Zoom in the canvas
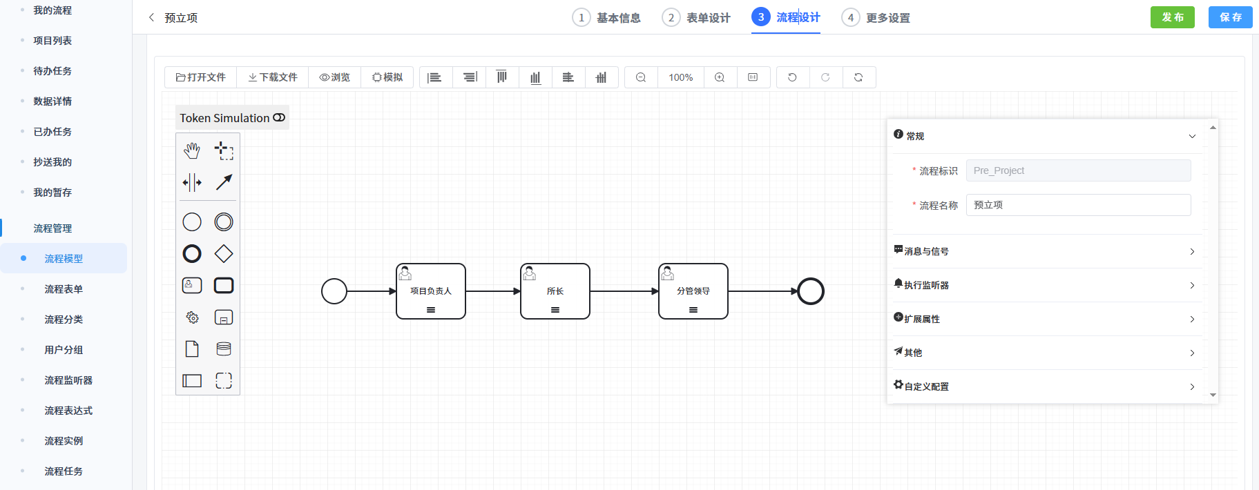 coord(720,77)
